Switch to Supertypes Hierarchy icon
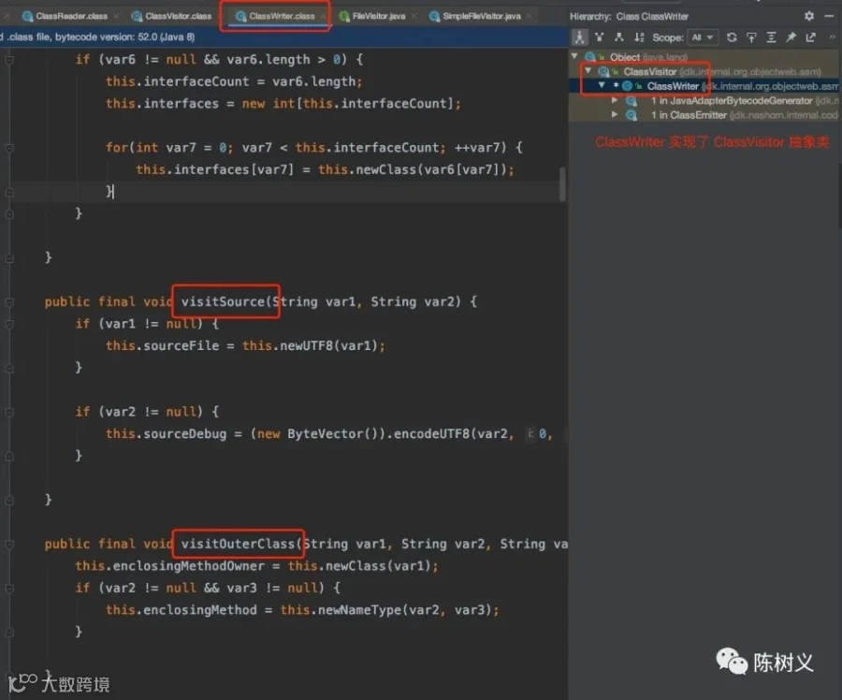Image resolution: width=842 pixels, height=700 pixels. click(600, 37)
